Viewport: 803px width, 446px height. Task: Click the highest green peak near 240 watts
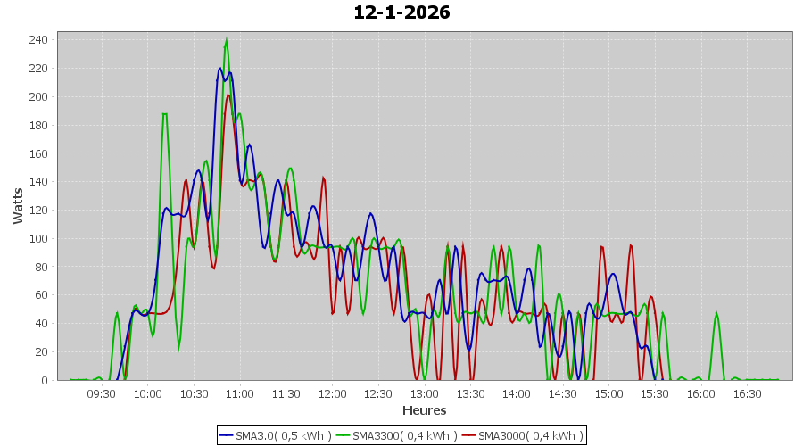click(x=226, y=40)
